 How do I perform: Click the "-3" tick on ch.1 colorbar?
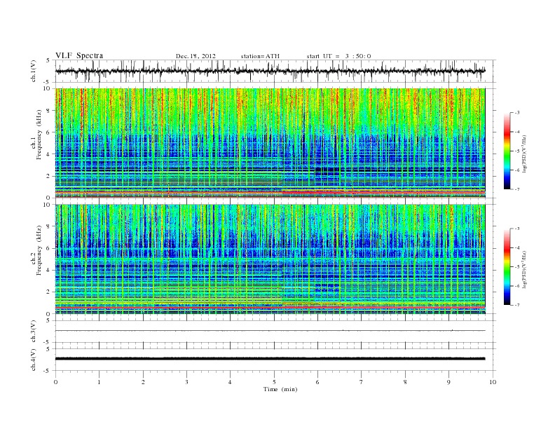(x=516, y=113)
